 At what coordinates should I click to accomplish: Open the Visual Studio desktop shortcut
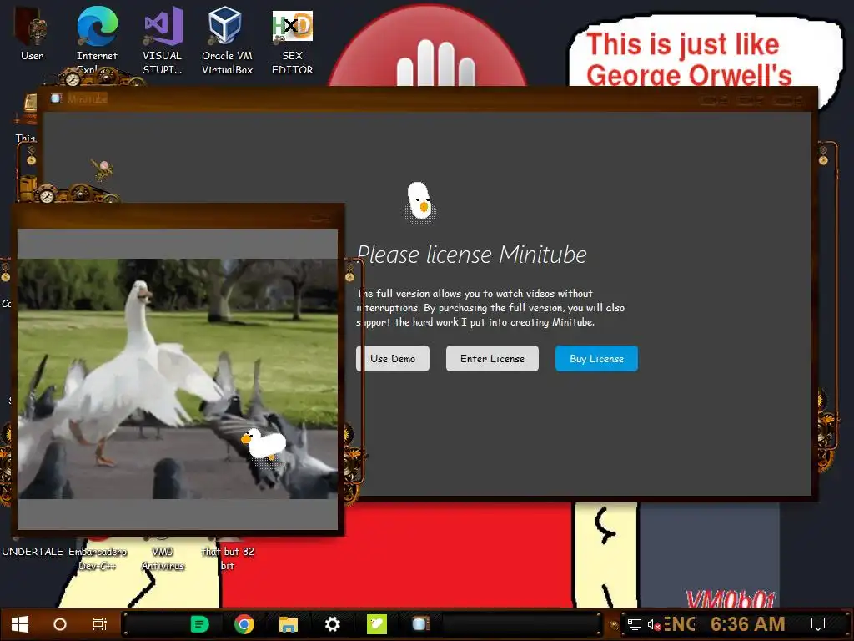click(x=163, y=40)
